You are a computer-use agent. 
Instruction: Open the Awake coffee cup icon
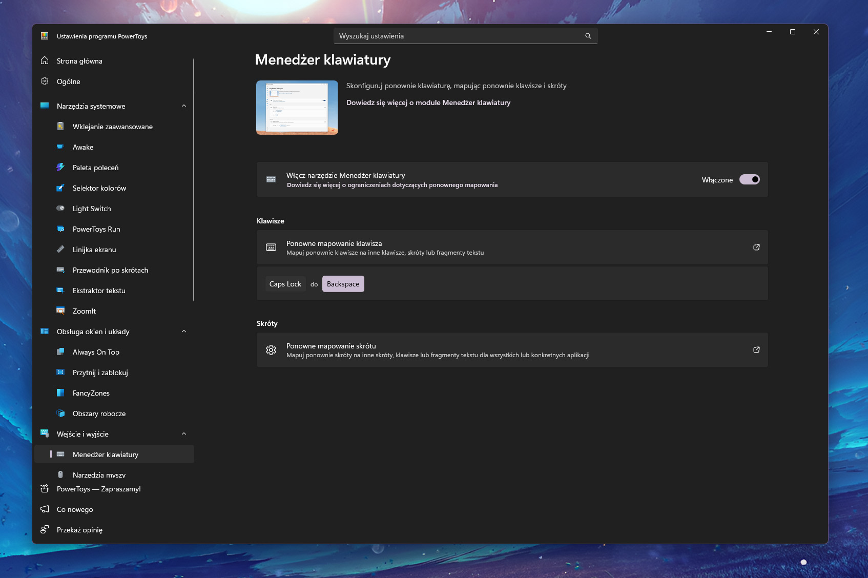[60, 147]
